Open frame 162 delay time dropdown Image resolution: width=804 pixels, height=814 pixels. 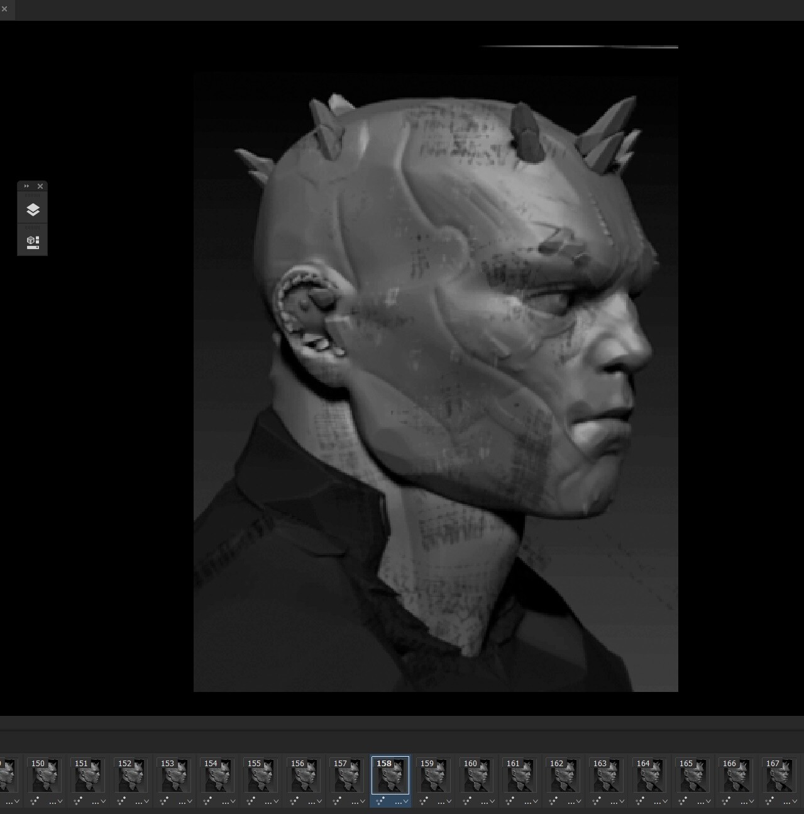click(x=574, y=801)
